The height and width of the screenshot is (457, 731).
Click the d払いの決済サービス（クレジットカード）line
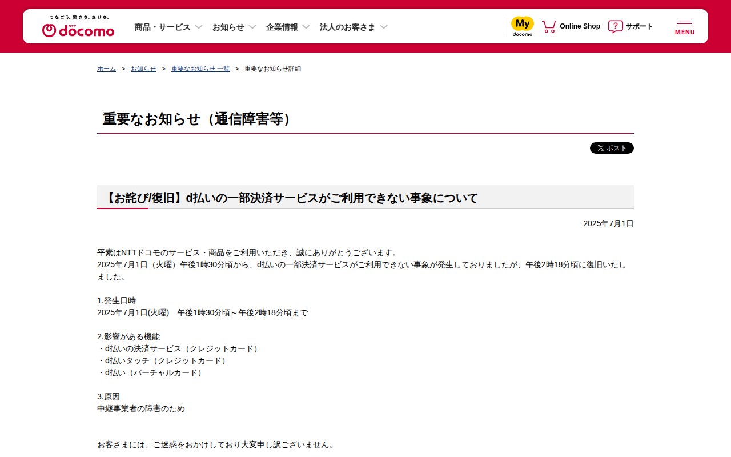pyautogui.click(x=179, y=348)
